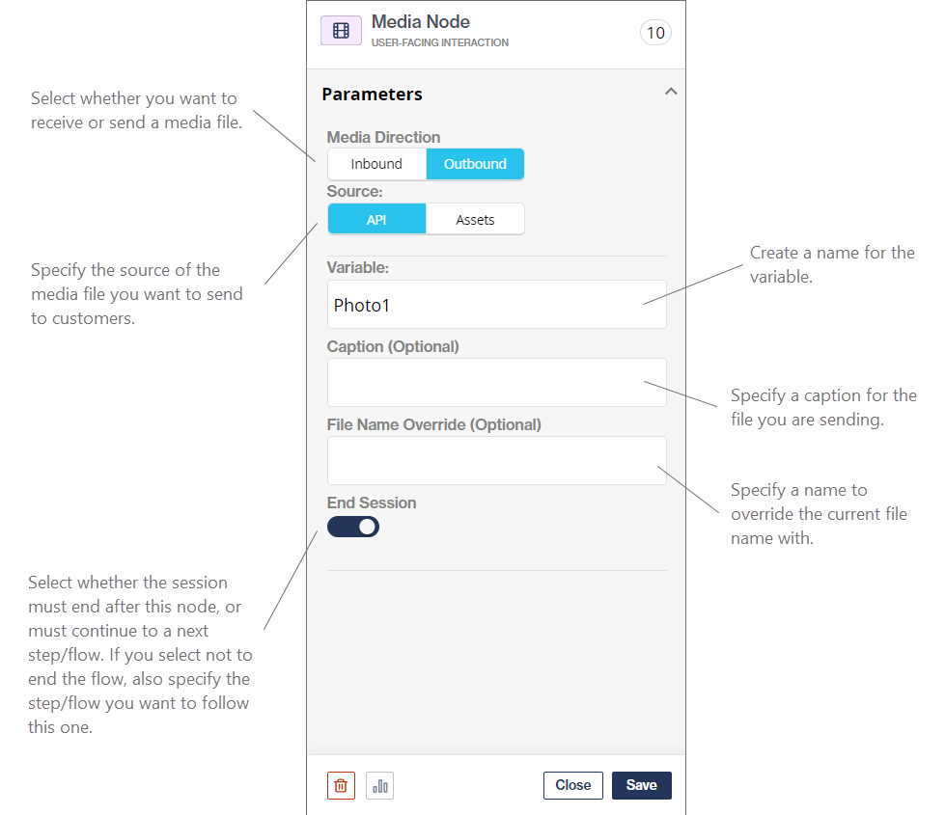Viewport: 945px width, 815px height.
Task: Click the Parameters heading
Action: pos(372,94)
